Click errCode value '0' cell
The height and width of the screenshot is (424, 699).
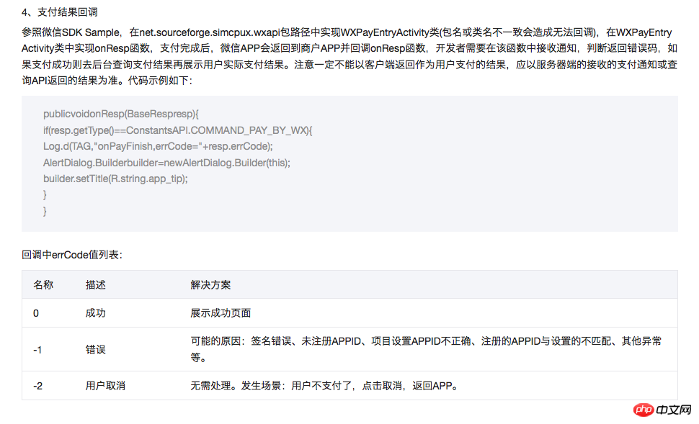click(36, 314)
